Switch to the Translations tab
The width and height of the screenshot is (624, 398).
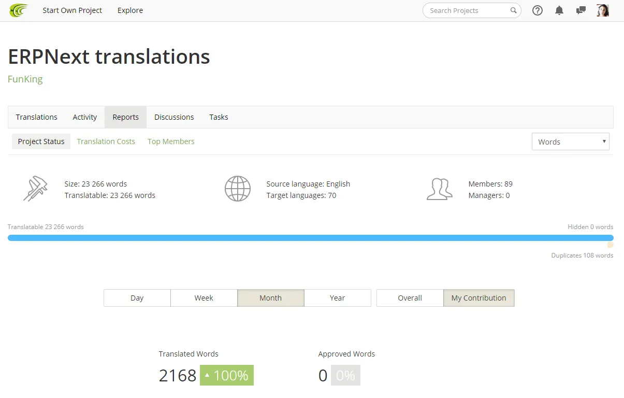pyautogui.click(x=37, y=117)
